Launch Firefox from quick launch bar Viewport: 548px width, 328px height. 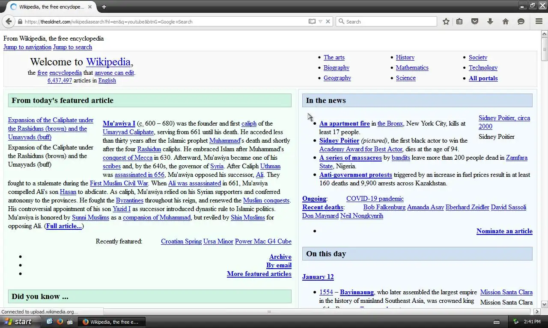(60, 322)
